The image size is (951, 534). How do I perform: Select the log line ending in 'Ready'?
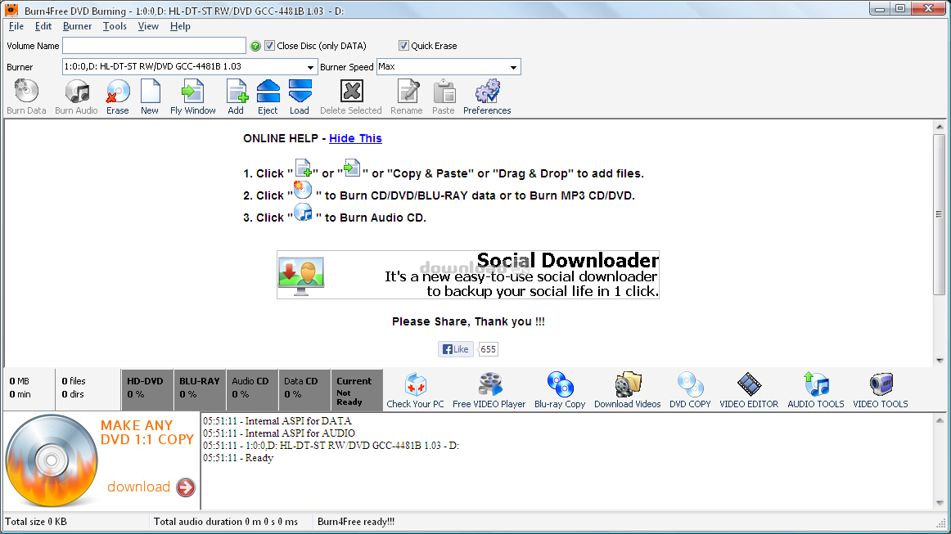pos(238,458)
